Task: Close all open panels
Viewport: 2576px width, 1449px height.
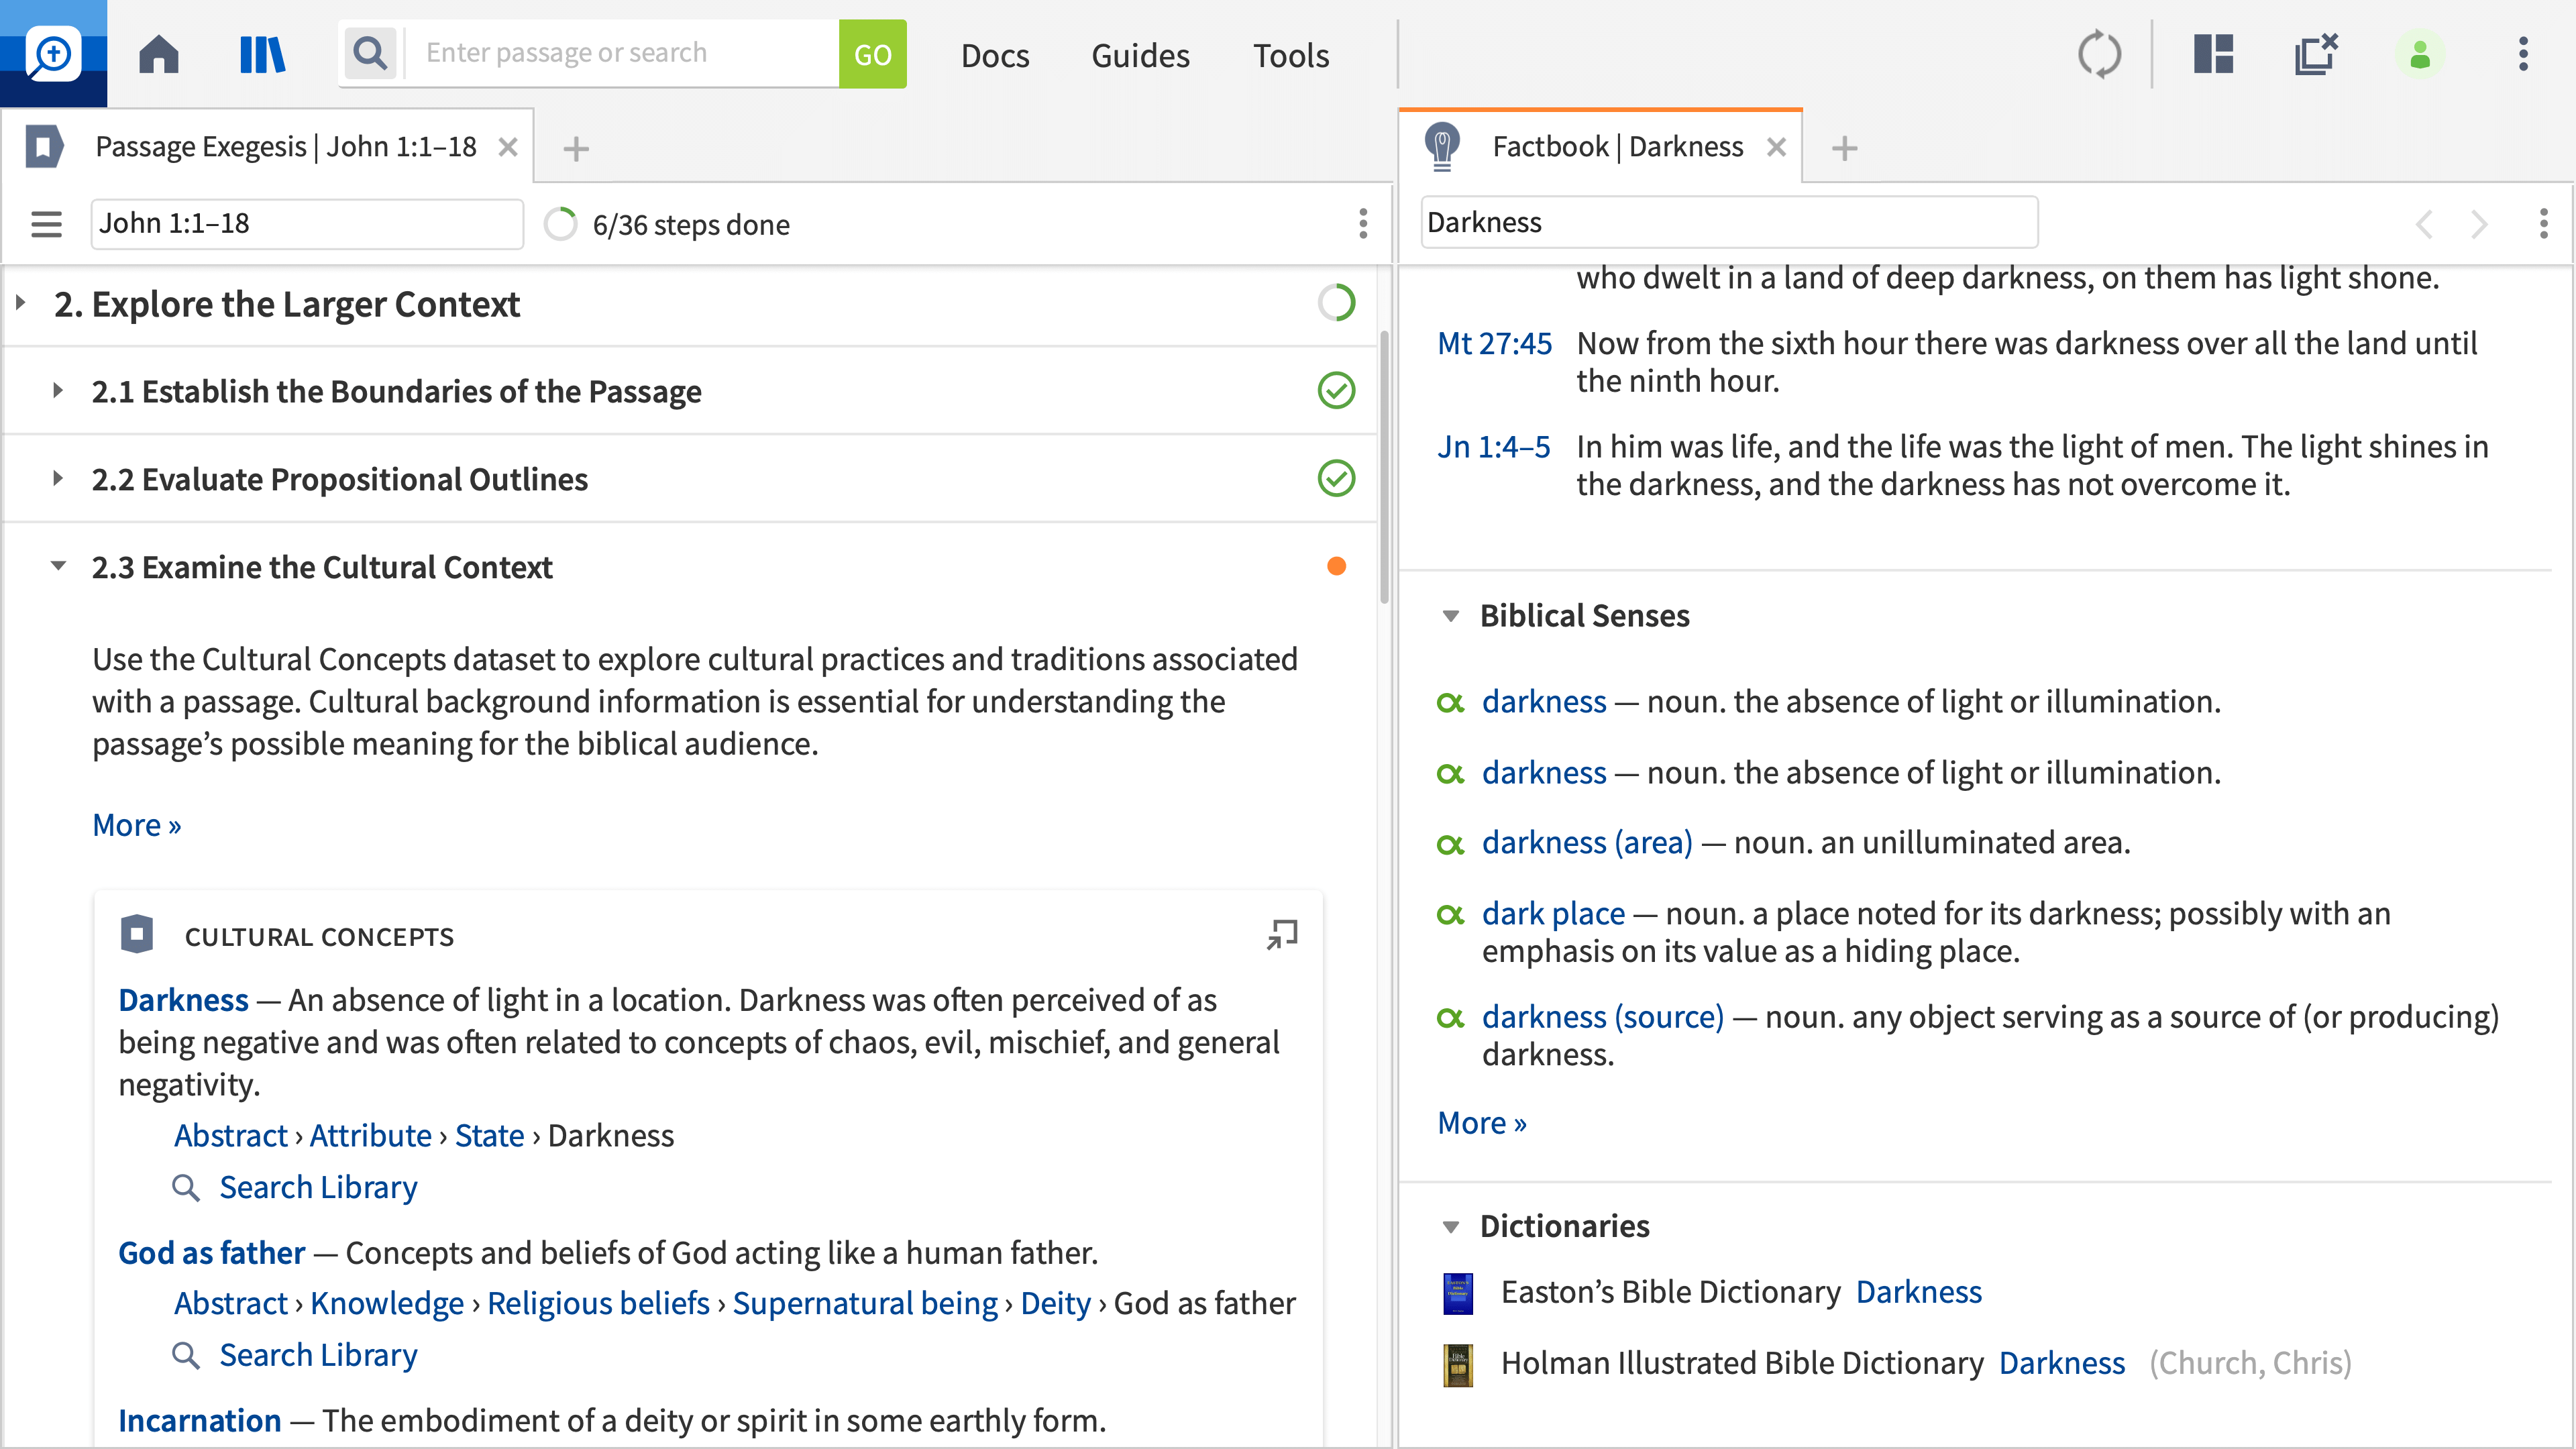Action: (2316, 54)
